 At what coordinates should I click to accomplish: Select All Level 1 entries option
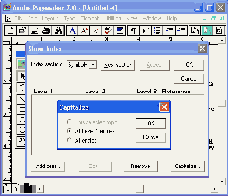69,130
